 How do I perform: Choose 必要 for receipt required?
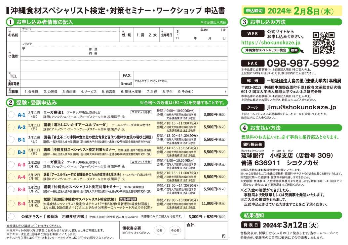[160, 230]
